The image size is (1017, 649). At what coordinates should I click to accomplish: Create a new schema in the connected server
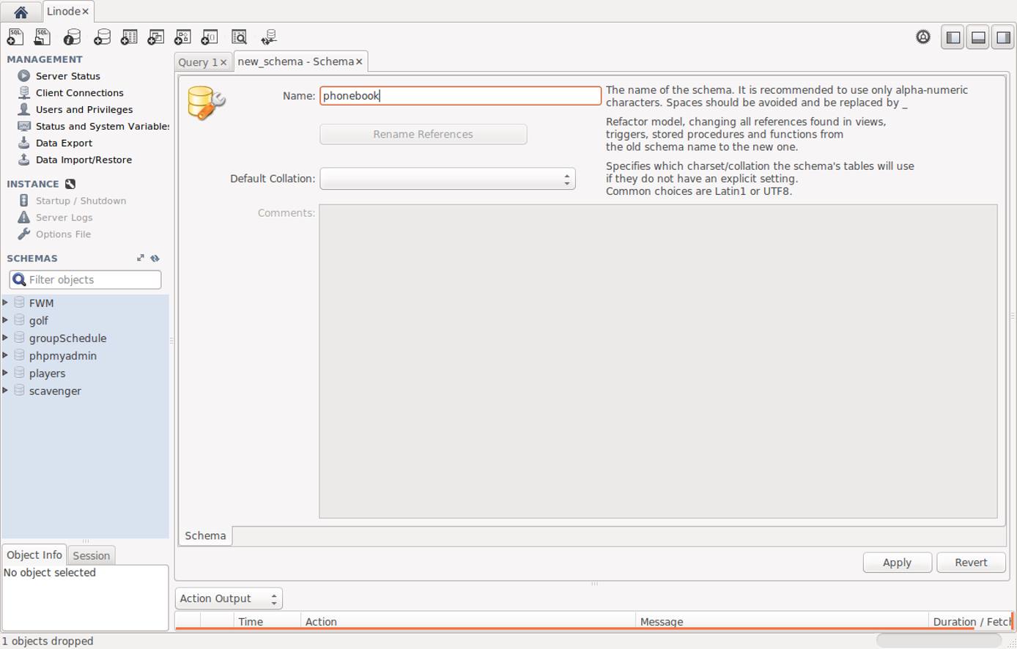[x=102, y=37]
